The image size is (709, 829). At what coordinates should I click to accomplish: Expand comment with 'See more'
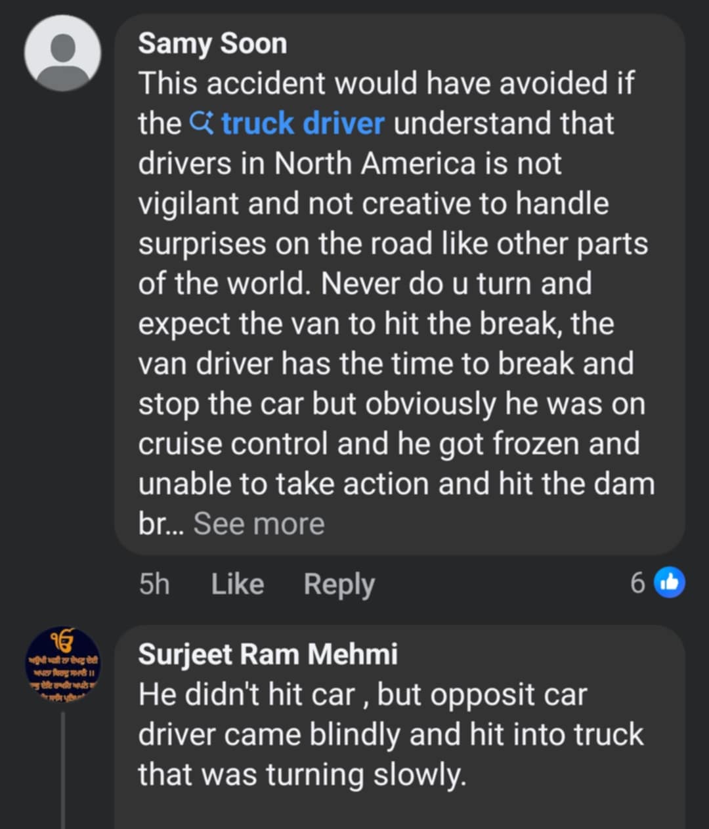point(259,524)
